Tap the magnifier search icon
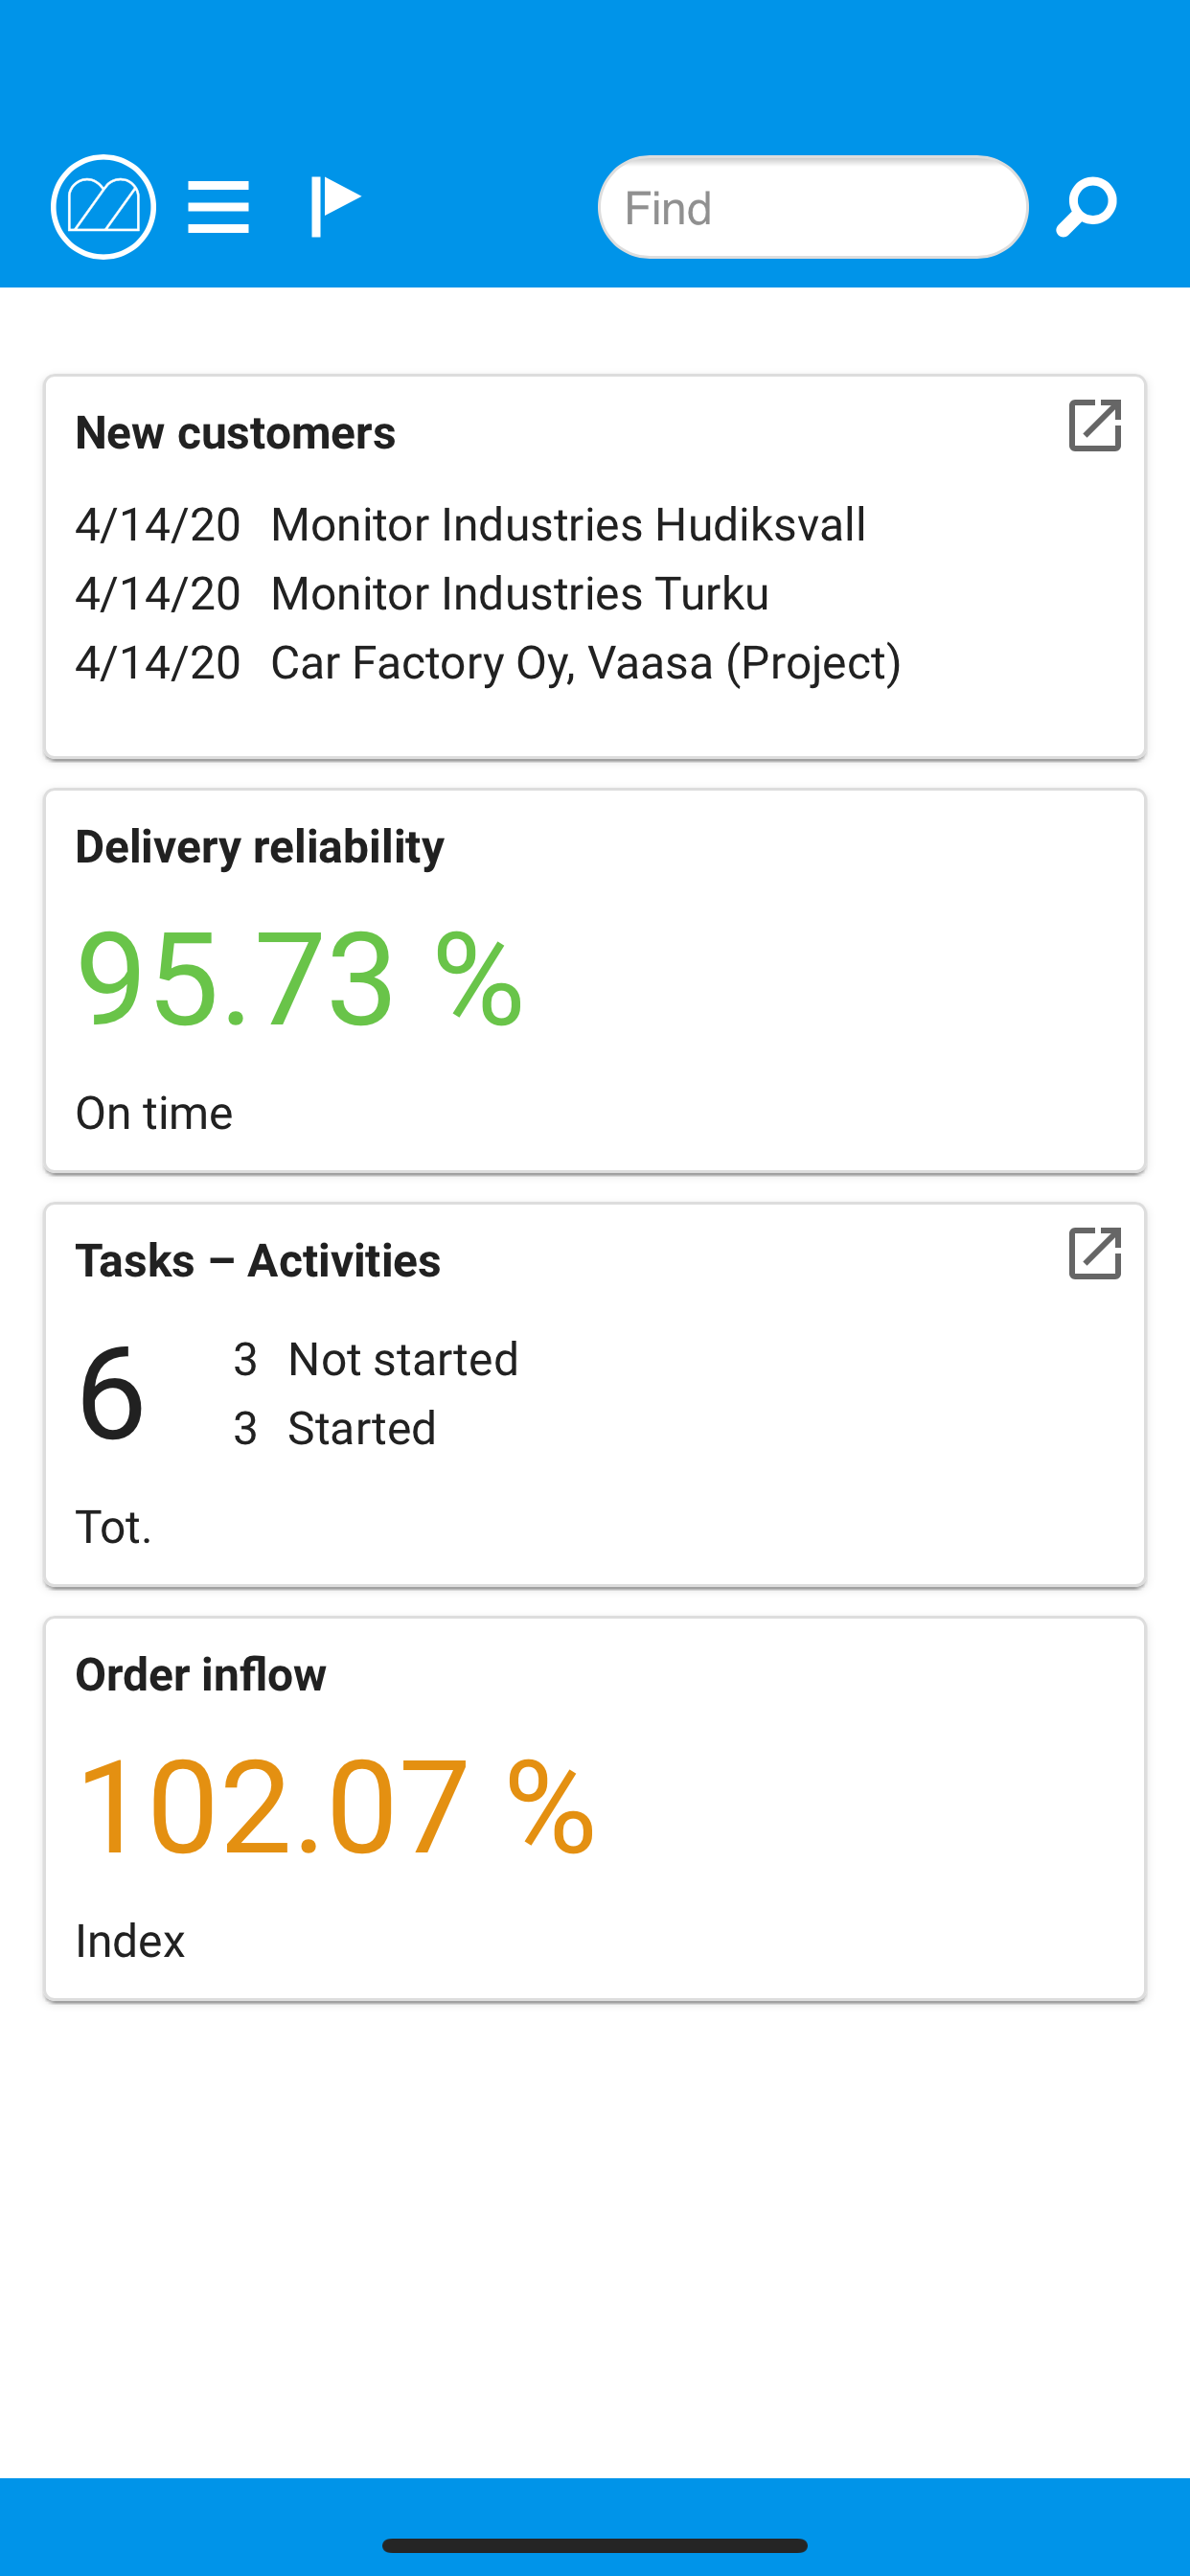The width and height of the screenshot is (1190, 2576). click(x=1086, y=207)
